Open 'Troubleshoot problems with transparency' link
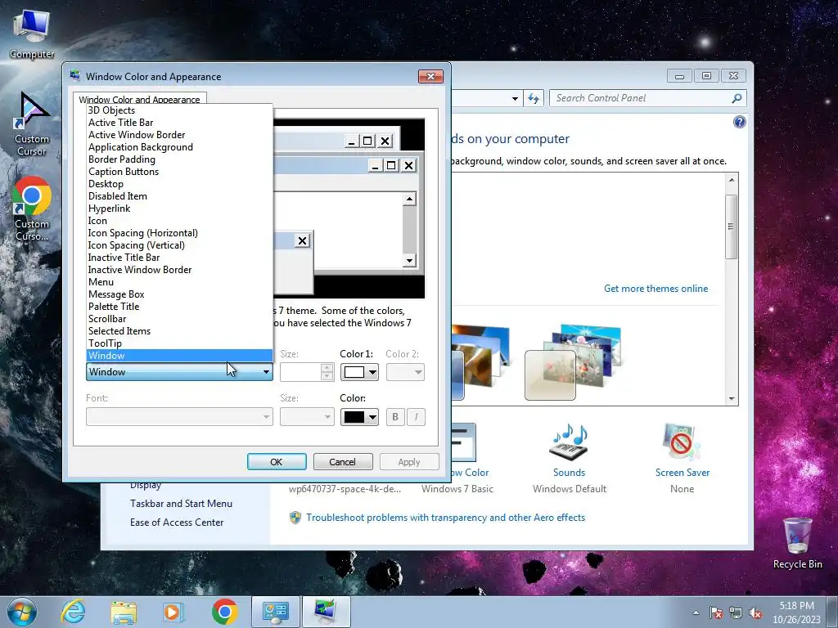 coord(445,518)
